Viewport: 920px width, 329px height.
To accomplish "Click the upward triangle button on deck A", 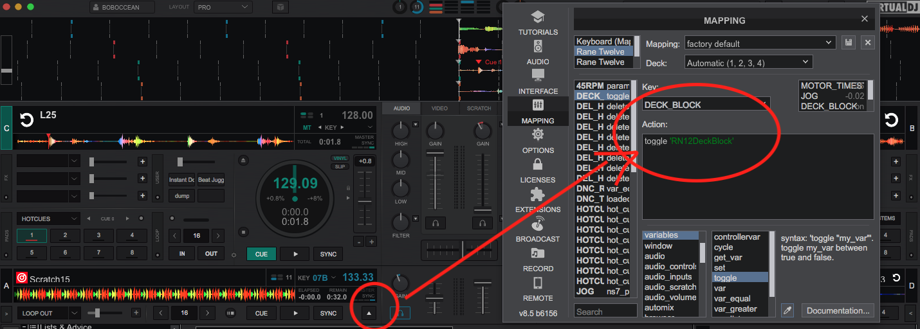I will 369,313.
